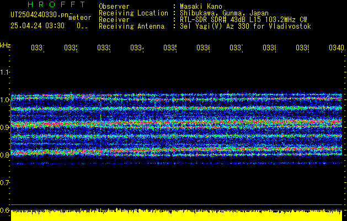This screenshot has height=221, width=347.
Task: Click the 1.0 kHz axis tick label
Action: (5, 100)
